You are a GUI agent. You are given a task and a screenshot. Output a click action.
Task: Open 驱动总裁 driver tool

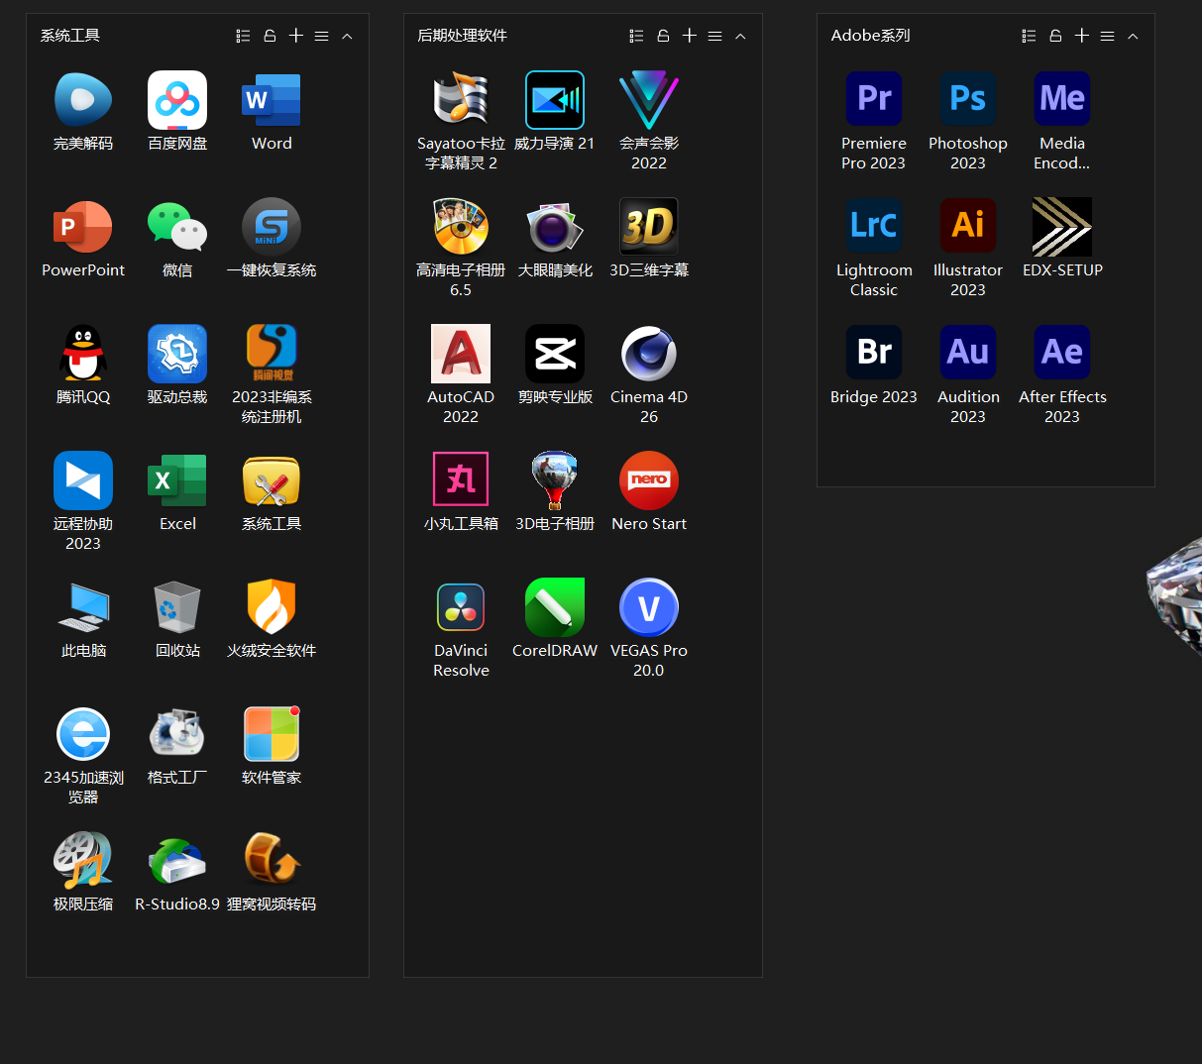[x=177, y=354]
